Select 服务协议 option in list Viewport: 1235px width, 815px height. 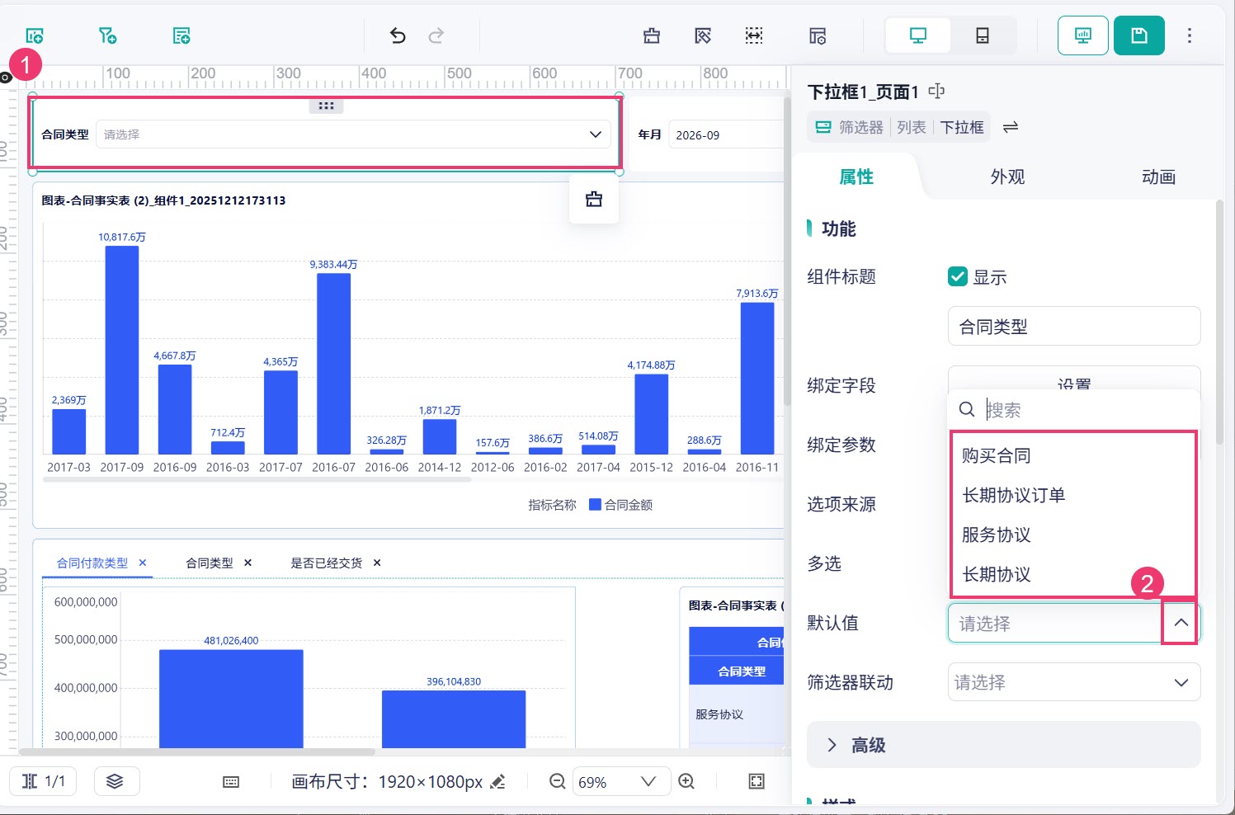1073,535
